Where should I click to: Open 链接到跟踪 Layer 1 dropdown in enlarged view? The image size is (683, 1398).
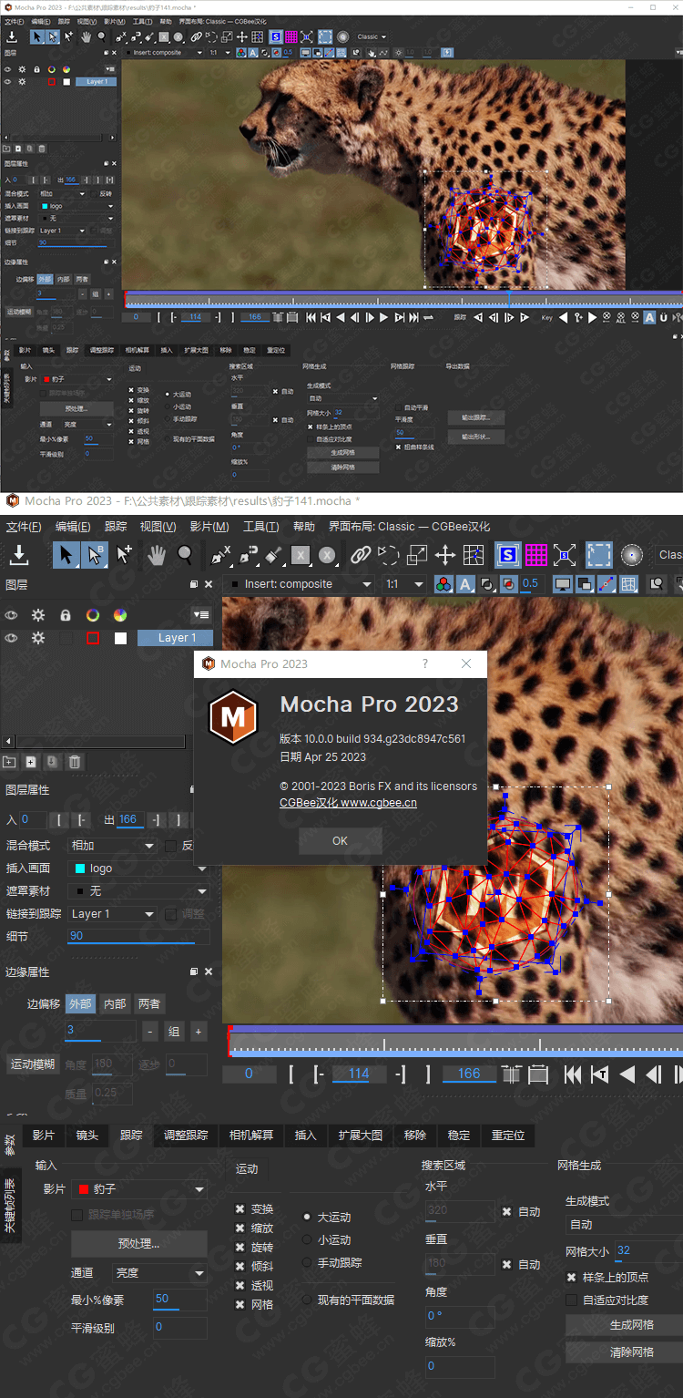(x=112, y=914)
